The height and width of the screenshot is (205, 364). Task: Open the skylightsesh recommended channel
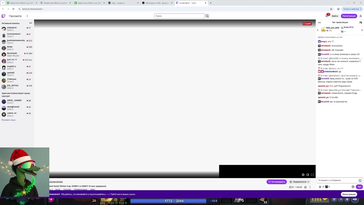tap(17, 108)
